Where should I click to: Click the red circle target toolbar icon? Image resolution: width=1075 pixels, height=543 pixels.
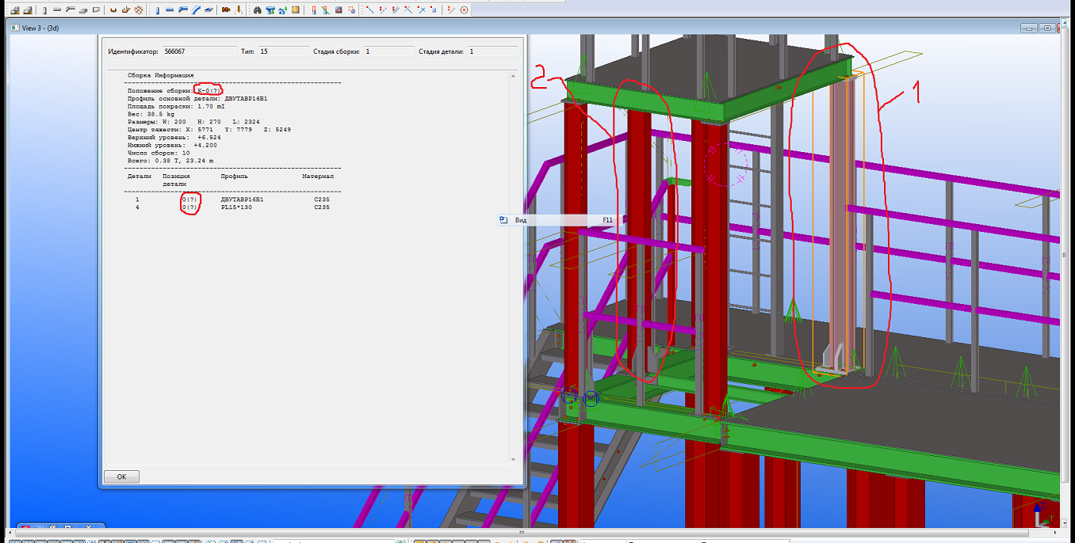click(465, 10)
